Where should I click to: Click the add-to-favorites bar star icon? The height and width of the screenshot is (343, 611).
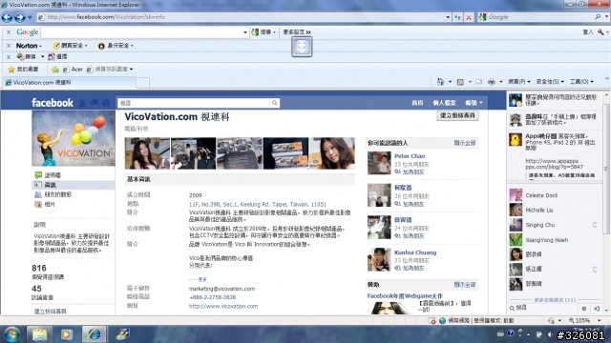point(55,70)
